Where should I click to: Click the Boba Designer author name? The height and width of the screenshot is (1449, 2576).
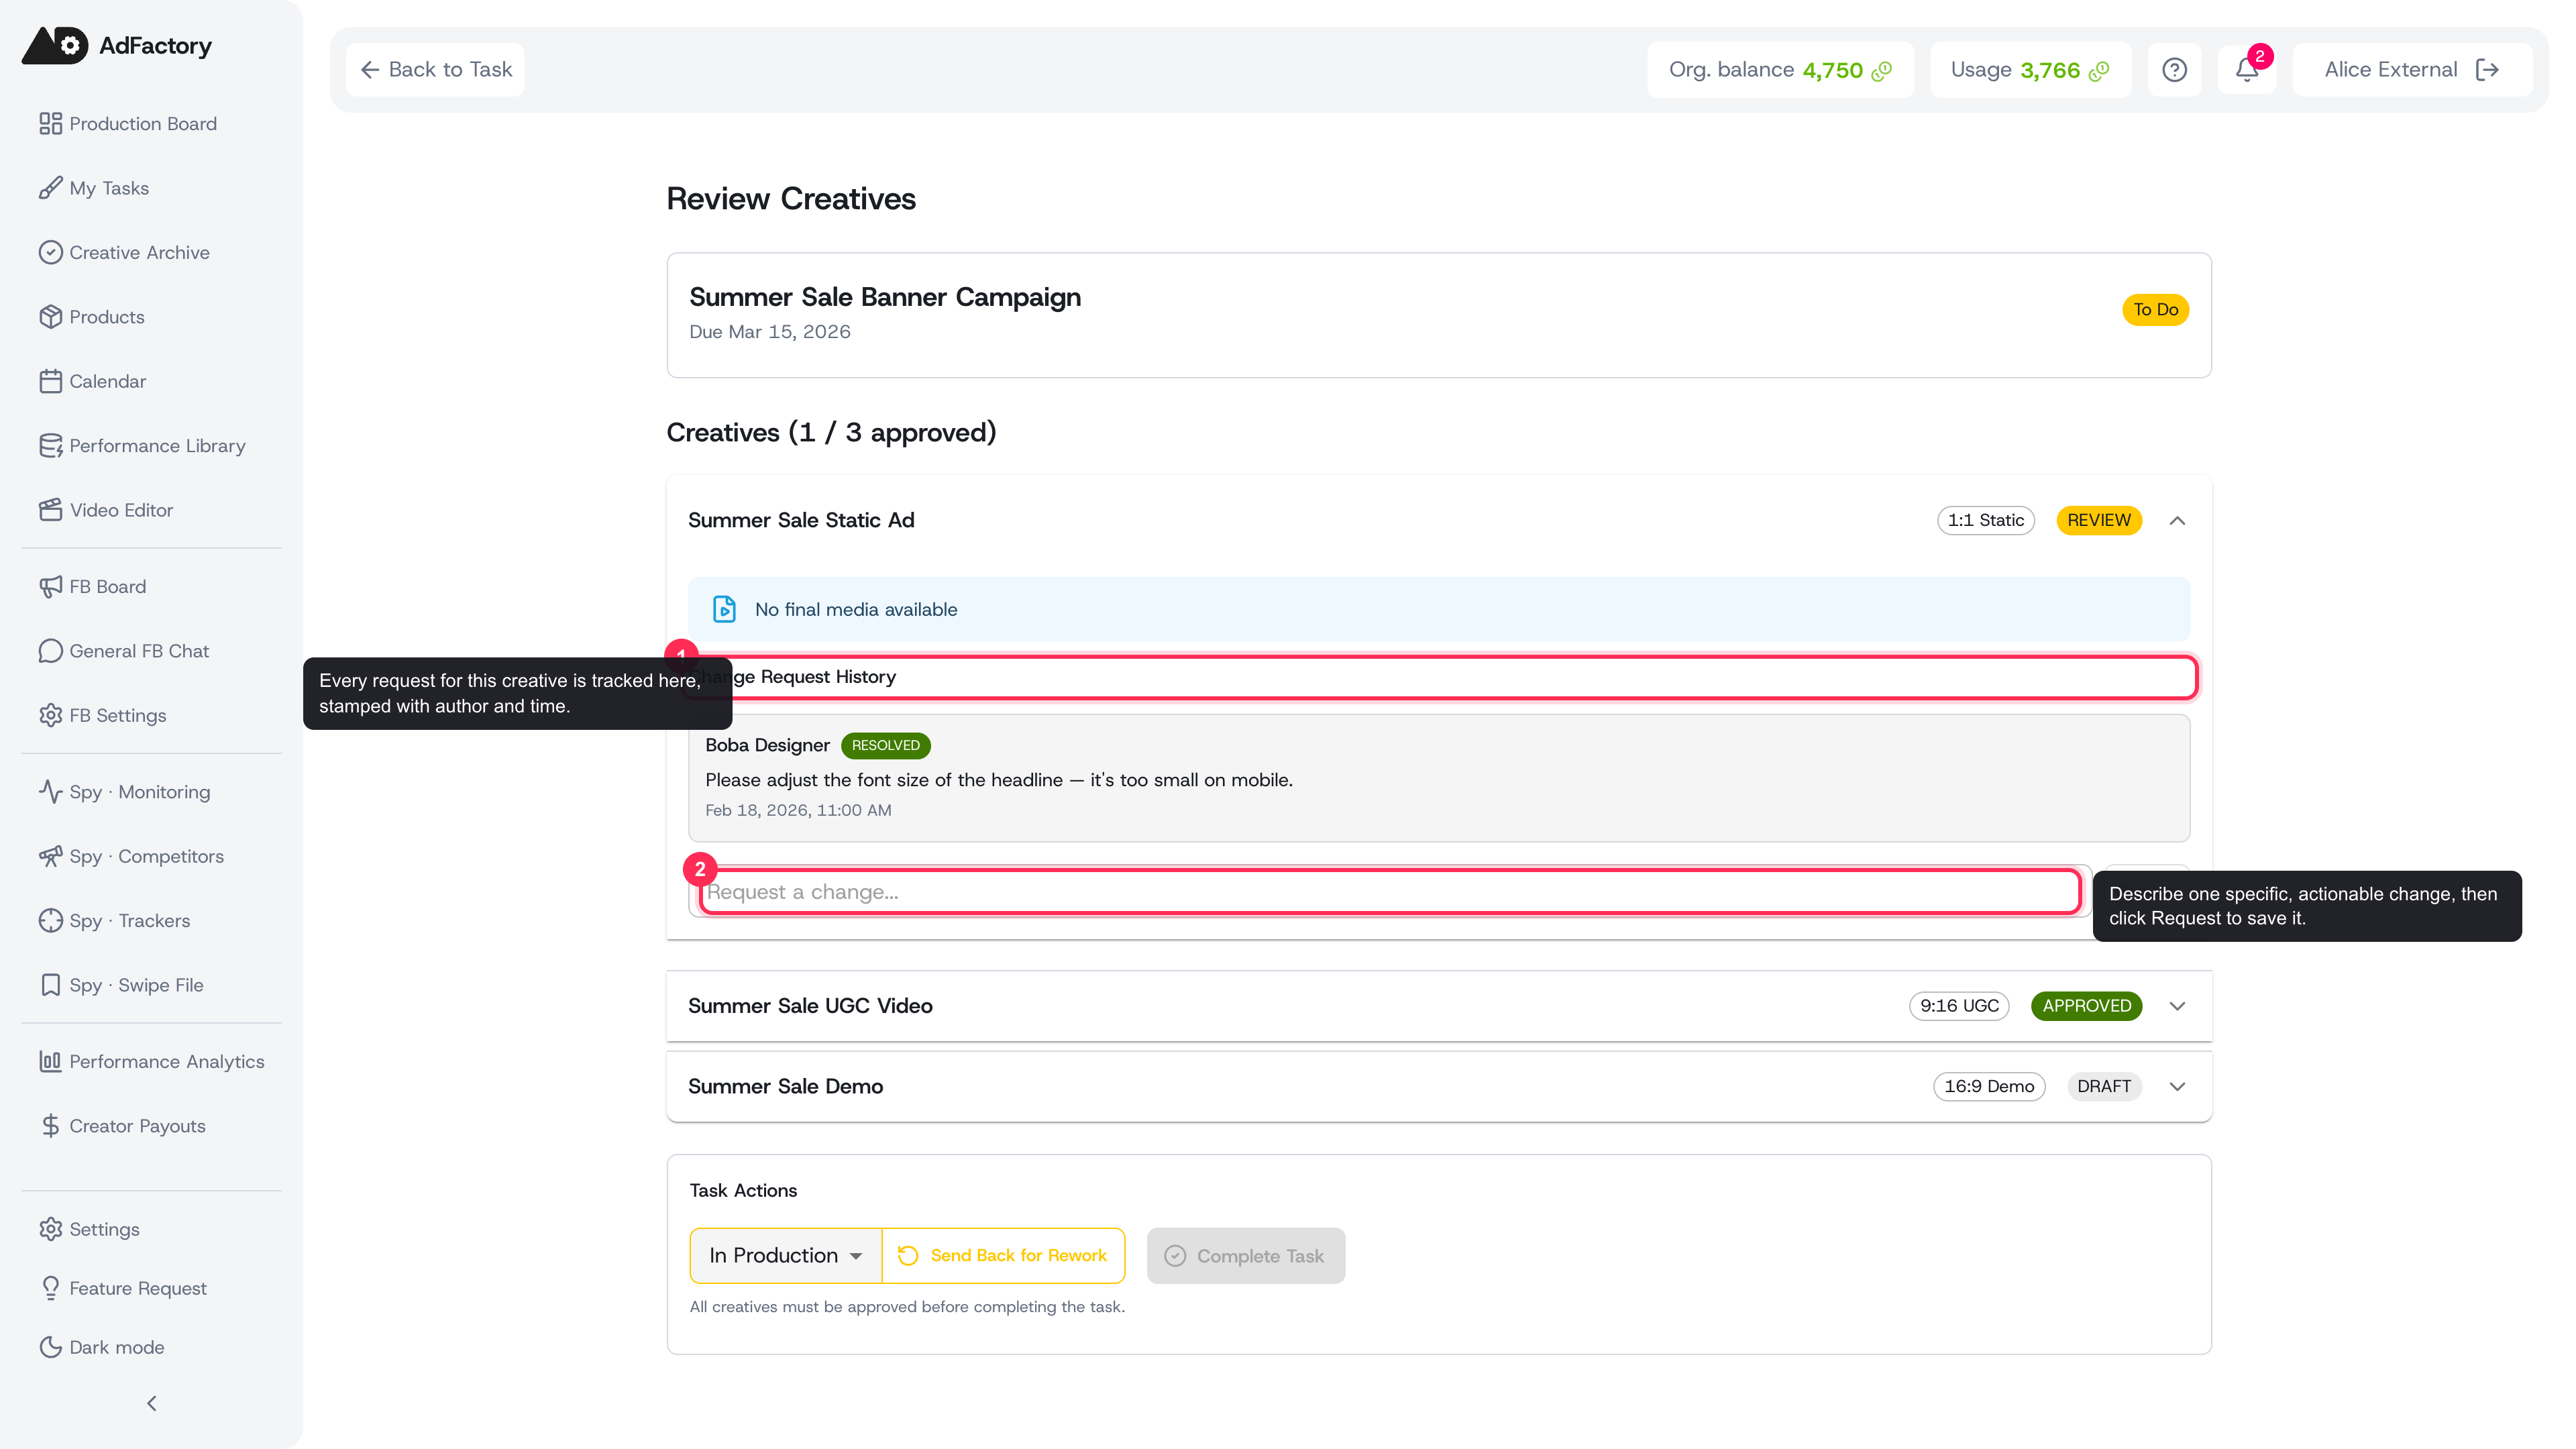[x=767, y=745]
